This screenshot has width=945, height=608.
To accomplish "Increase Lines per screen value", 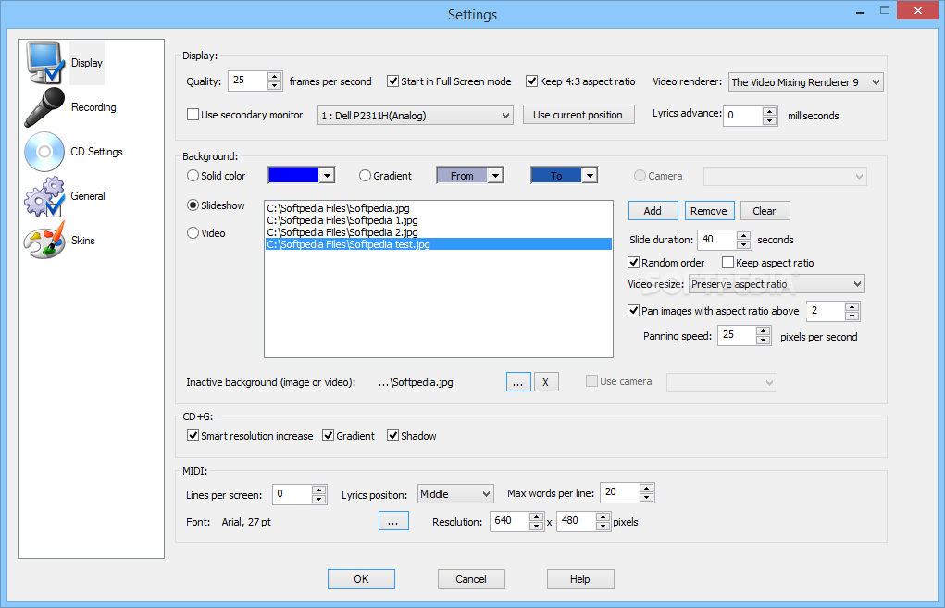I will coord(319,490).
